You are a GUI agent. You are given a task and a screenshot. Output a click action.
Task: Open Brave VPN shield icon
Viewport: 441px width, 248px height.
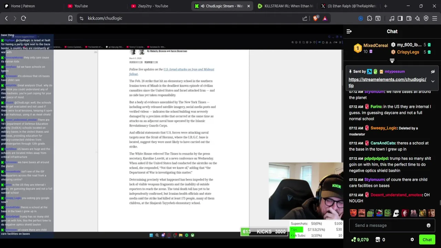(x=426, y=18)
